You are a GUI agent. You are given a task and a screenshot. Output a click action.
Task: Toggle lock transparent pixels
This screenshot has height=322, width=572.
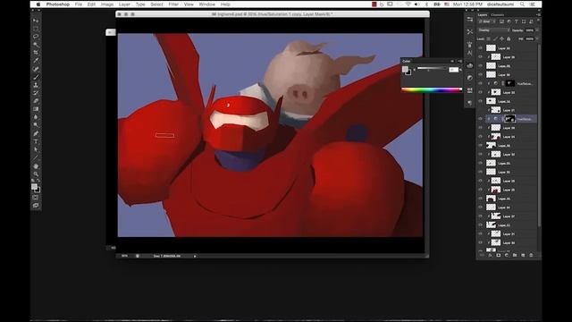(x=489, y=38)
